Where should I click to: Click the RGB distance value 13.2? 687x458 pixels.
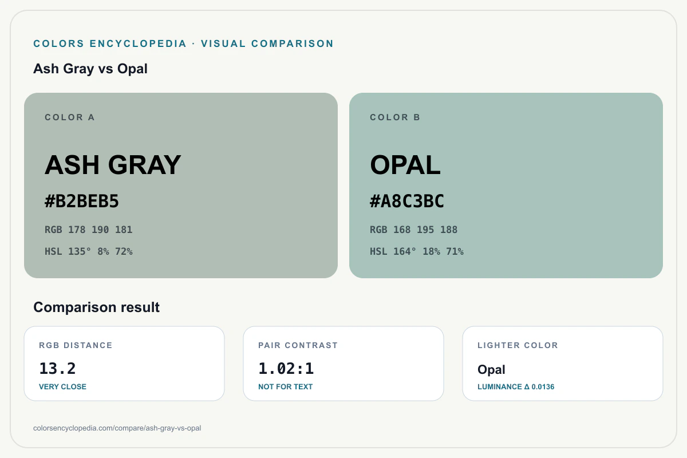click(x=57, y=368)
